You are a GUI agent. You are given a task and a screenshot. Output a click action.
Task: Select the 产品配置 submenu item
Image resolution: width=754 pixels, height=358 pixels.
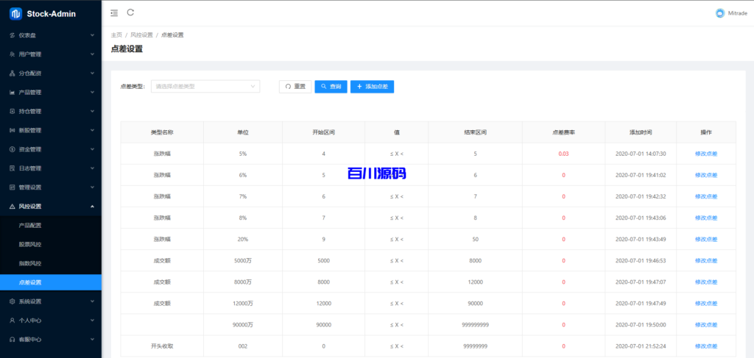point(30,225)
